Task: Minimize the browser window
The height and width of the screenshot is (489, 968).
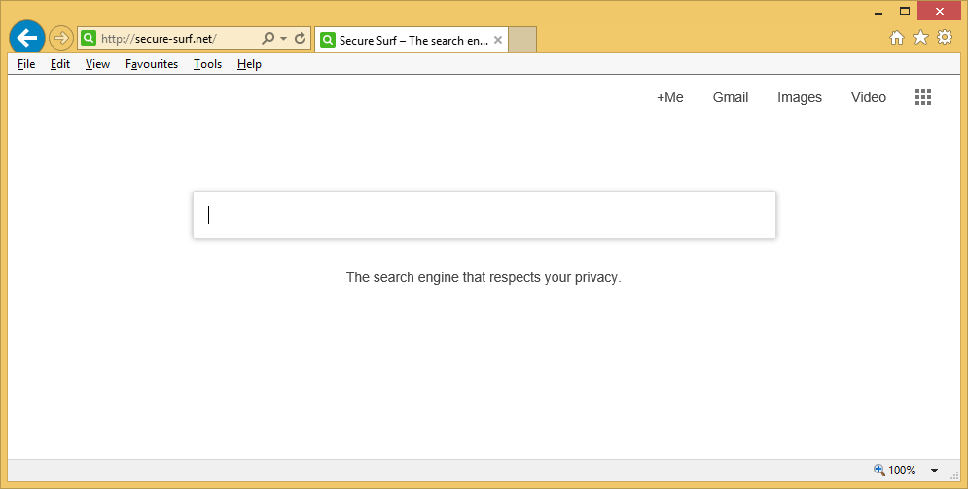Action: click(878, 12)
